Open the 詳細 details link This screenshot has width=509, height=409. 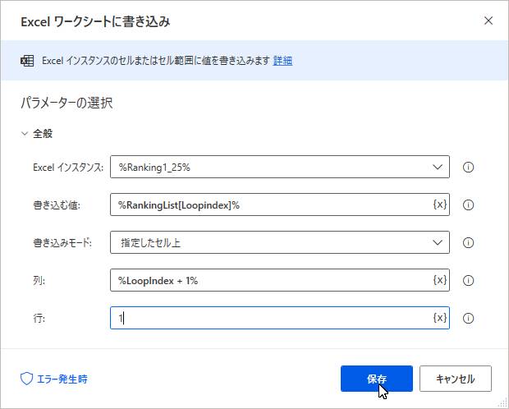click(x=282, y=61)
